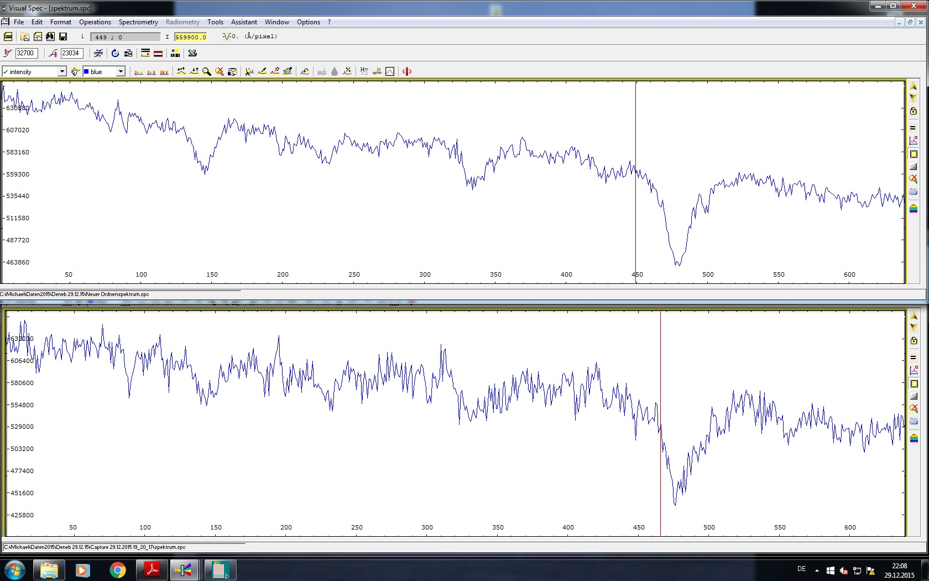
Task: Click the floppy disk Save icon
Action: pos(63,37)
